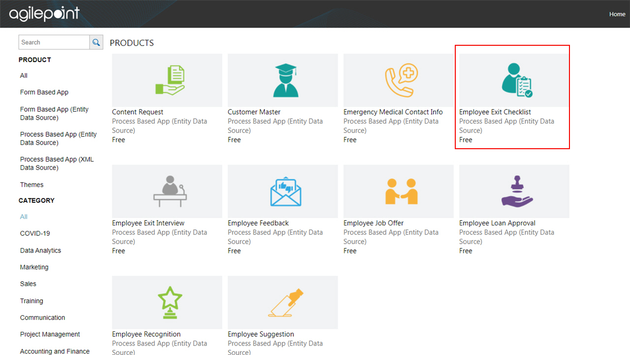Click the Free price under Customer Master
630x355 pixels.
[x=234, y=140]
